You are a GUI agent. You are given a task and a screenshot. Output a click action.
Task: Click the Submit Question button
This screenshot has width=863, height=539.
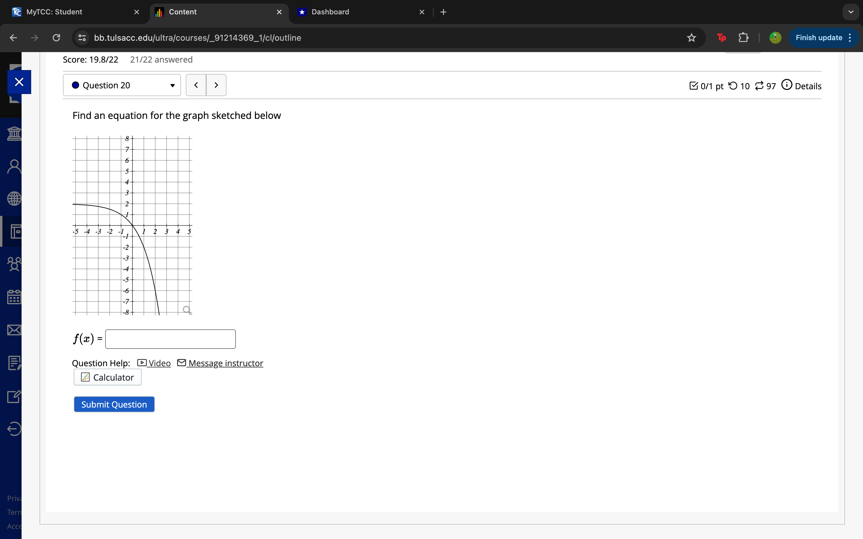114,404
